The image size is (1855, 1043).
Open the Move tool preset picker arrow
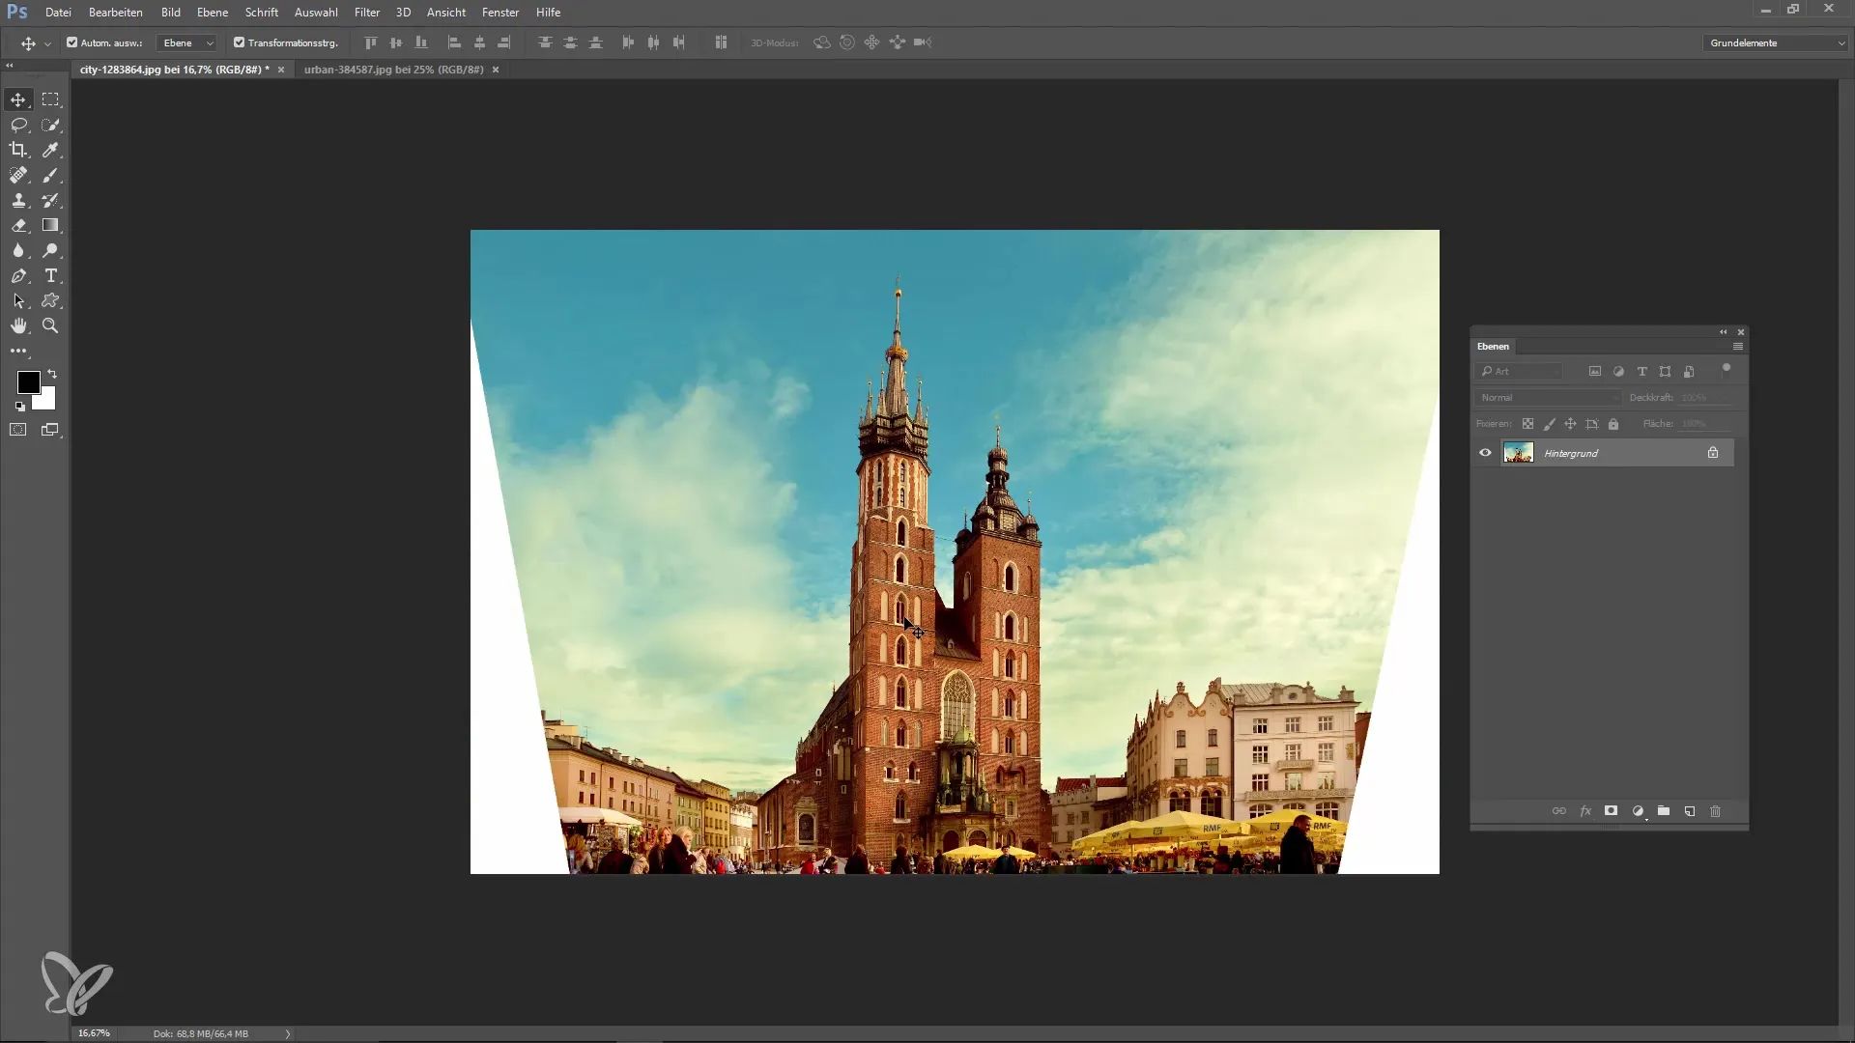tap(47, 43)
